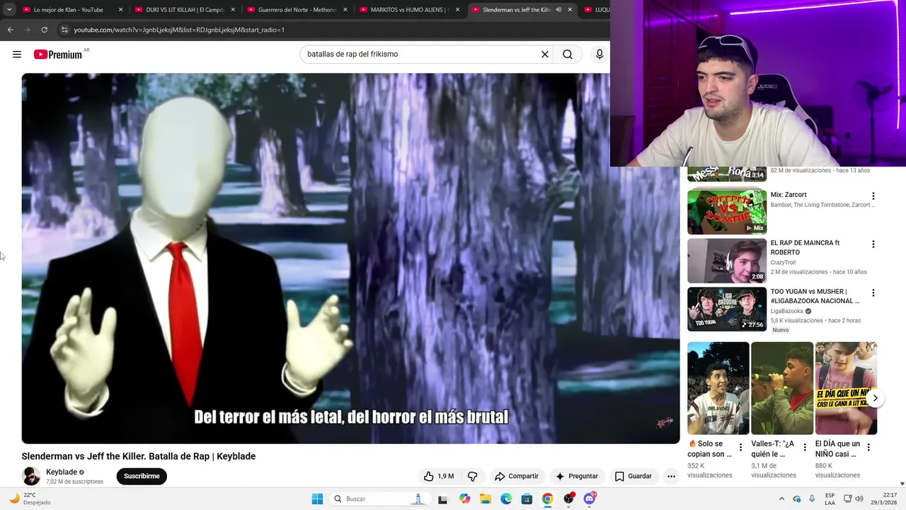Open 'EL RAP DE MAINCRA ft ROBERTO' thumbnail
The width and height of the screenshot is (906, 510).
[727, 261]
